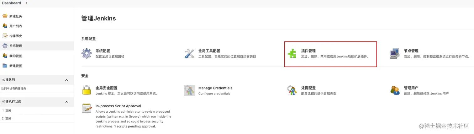474x134 pixels.
Task: Open the 构建执行状态 heading link
Action: click(12, 102)
